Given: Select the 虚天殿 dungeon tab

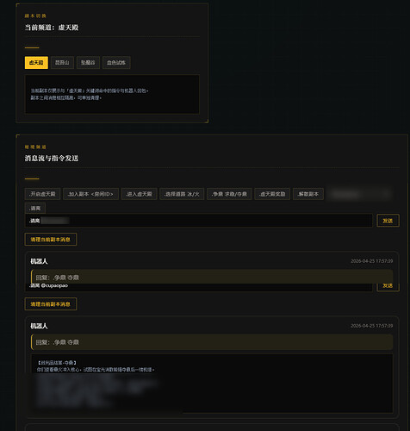Looking at the screenshot, I should click(36, 63).
